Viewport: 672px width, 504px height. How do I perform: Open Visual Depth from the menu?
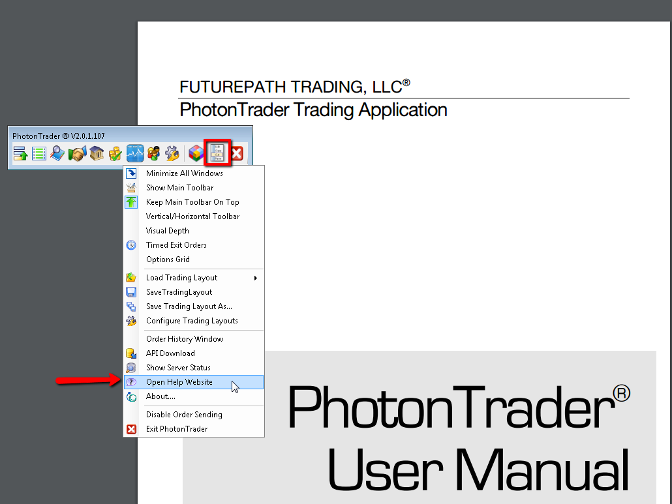click(194, 231)
